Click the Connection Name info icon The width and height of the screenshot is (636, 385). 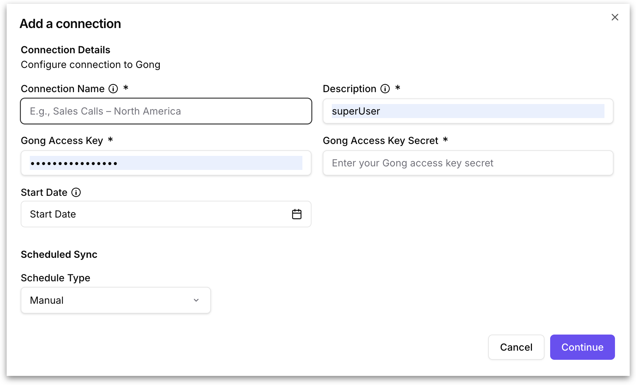[x=113, y=89]
